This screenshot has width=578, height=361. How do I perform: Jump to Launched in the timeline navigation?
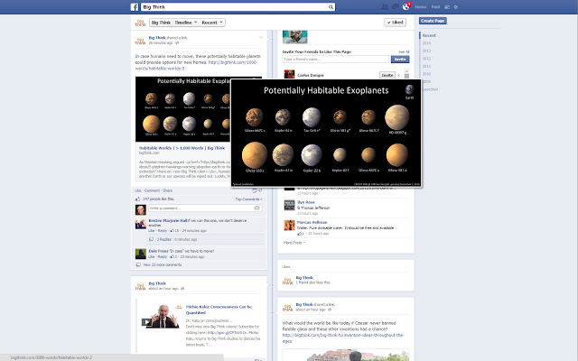pos(430,89)
